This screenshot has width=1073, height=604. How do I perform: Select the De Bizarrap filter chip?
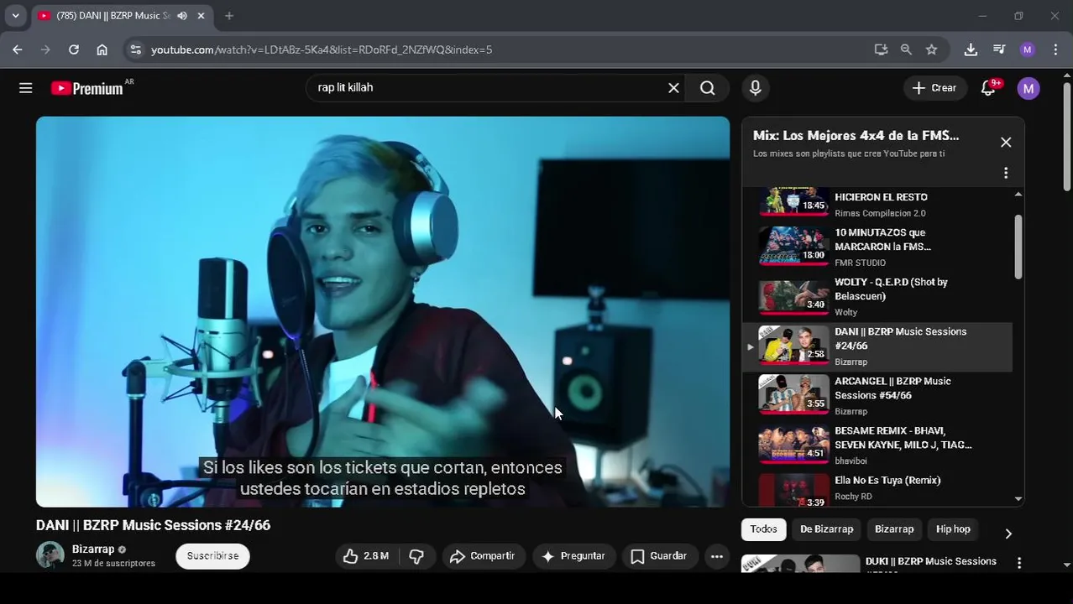coord(826,529)
